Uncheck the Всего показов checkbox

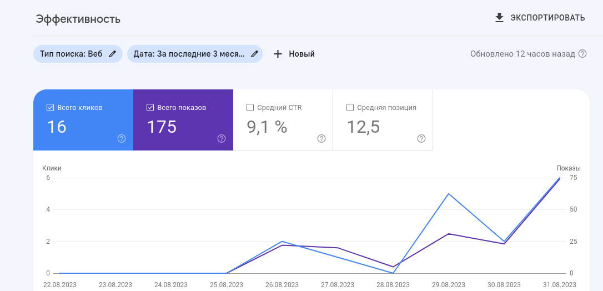click(x=150, y=108)
